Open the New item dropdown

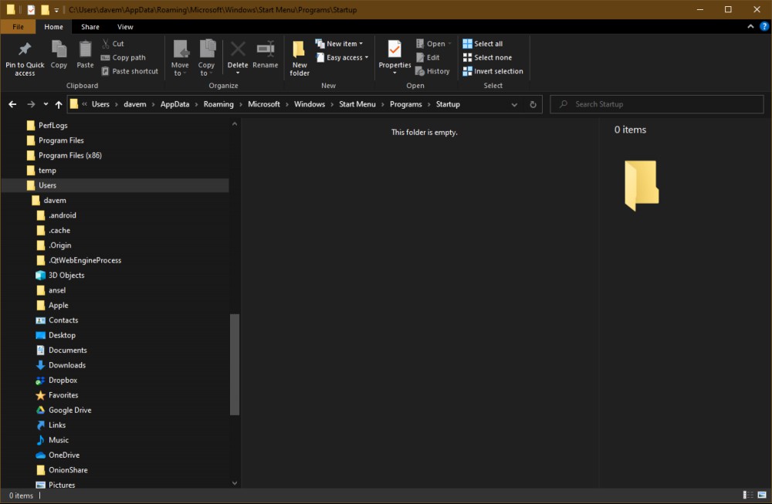(339, 44)
